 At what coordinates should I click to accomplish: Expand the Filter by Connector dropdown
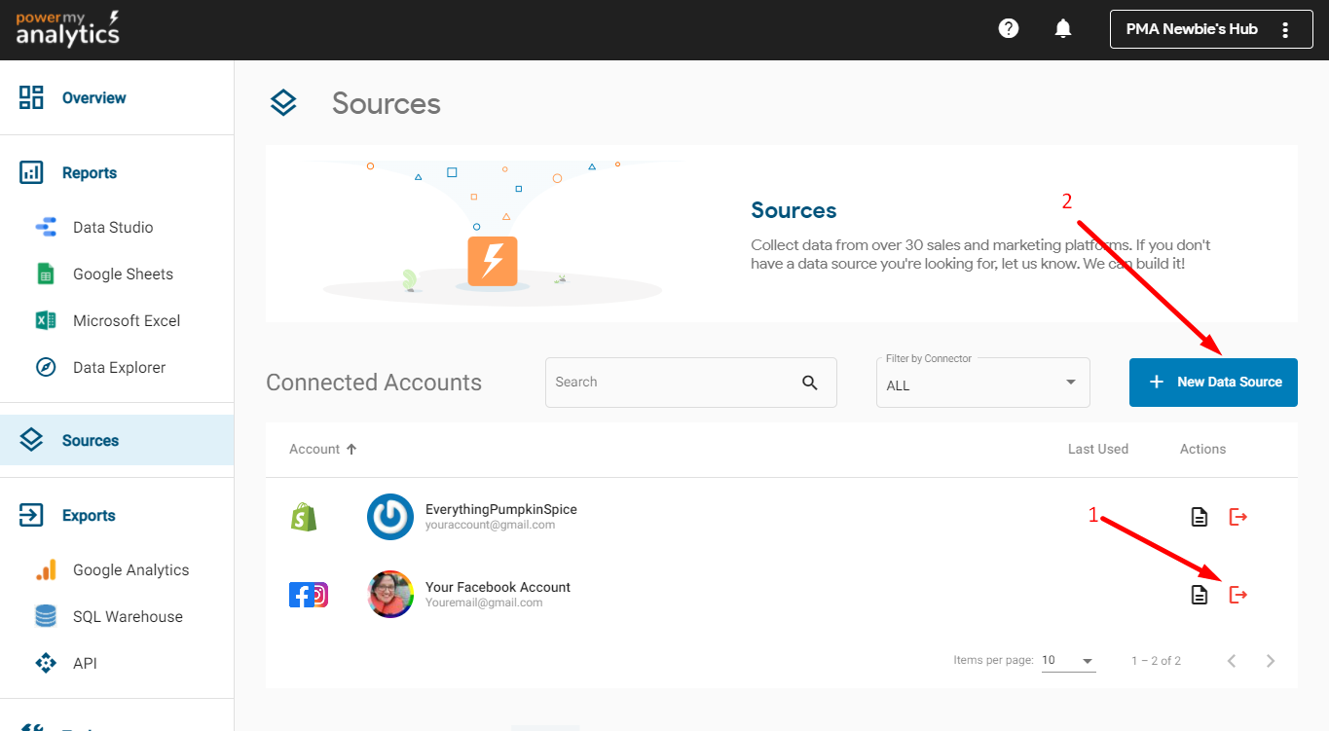pyautogui.click(x=982, y=383)
